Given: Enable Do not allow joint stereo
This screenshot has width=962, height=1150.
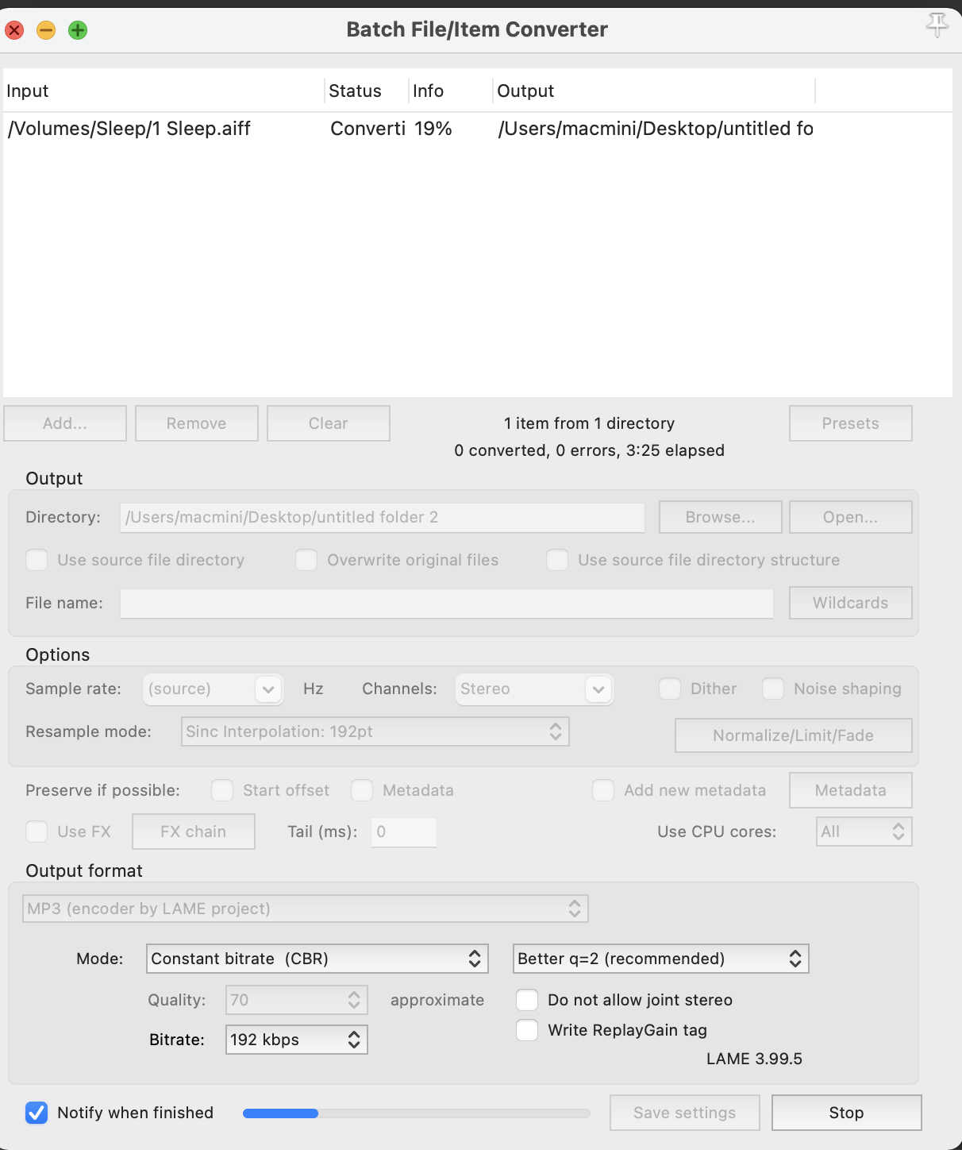Looking at the screenshot, I should click(x=527, y=1000).
